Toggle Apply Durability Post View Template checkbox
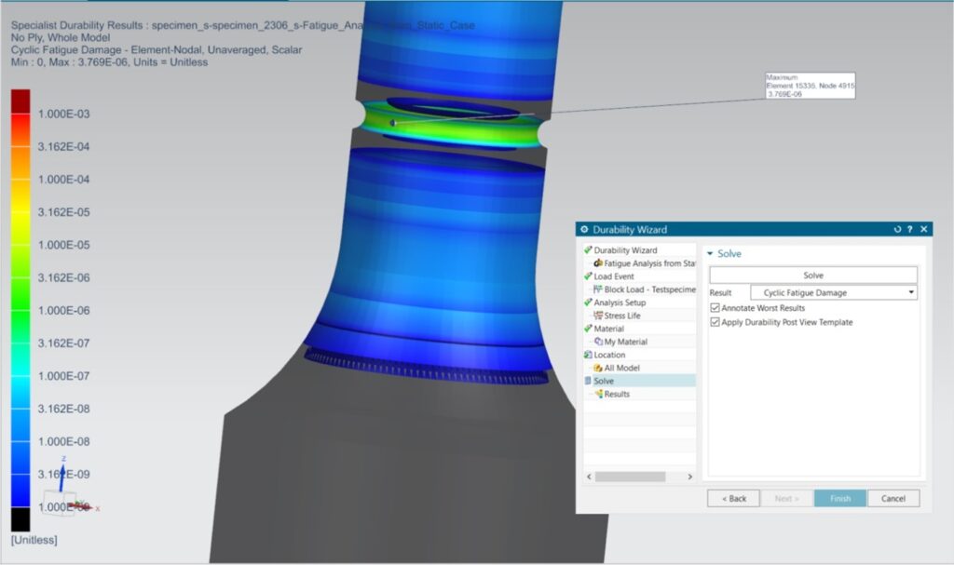This screenshot has height=565, width=954. (715, 322)
